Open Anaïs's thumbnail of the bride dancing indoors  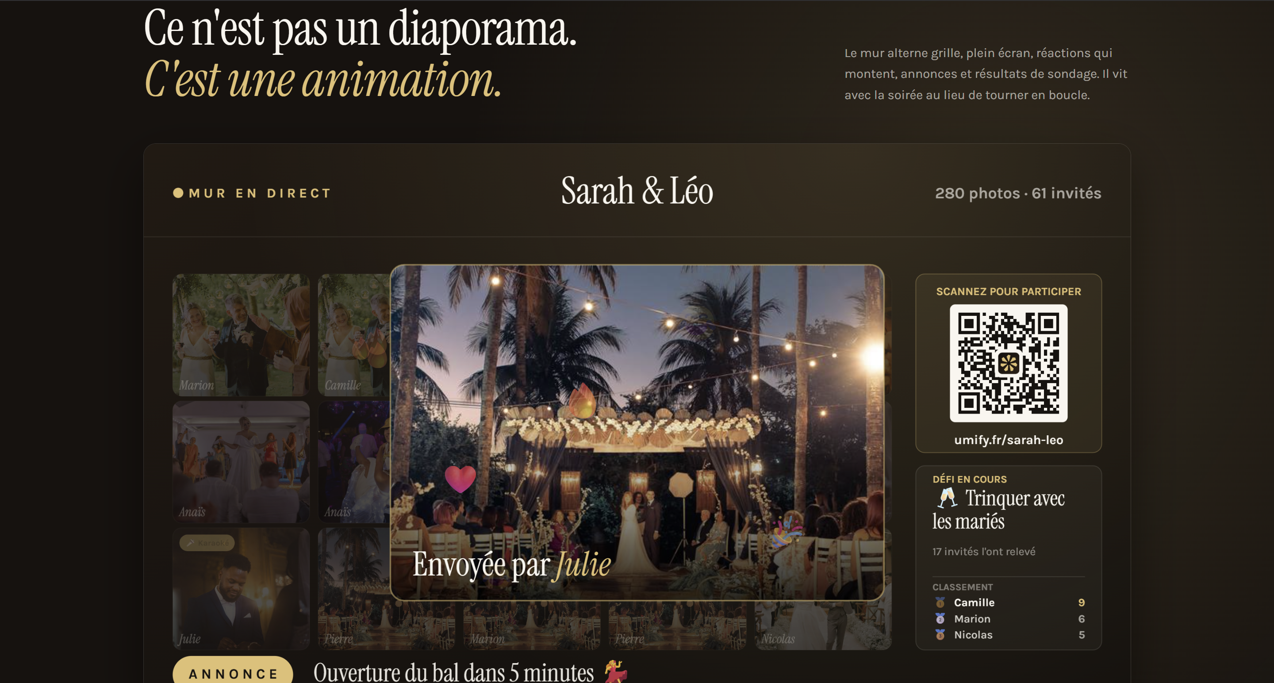pyautogui.click(x=241, y=462)
